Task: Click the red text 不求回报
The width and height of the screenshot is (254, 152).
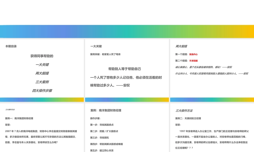Action: tap(193, 61)
